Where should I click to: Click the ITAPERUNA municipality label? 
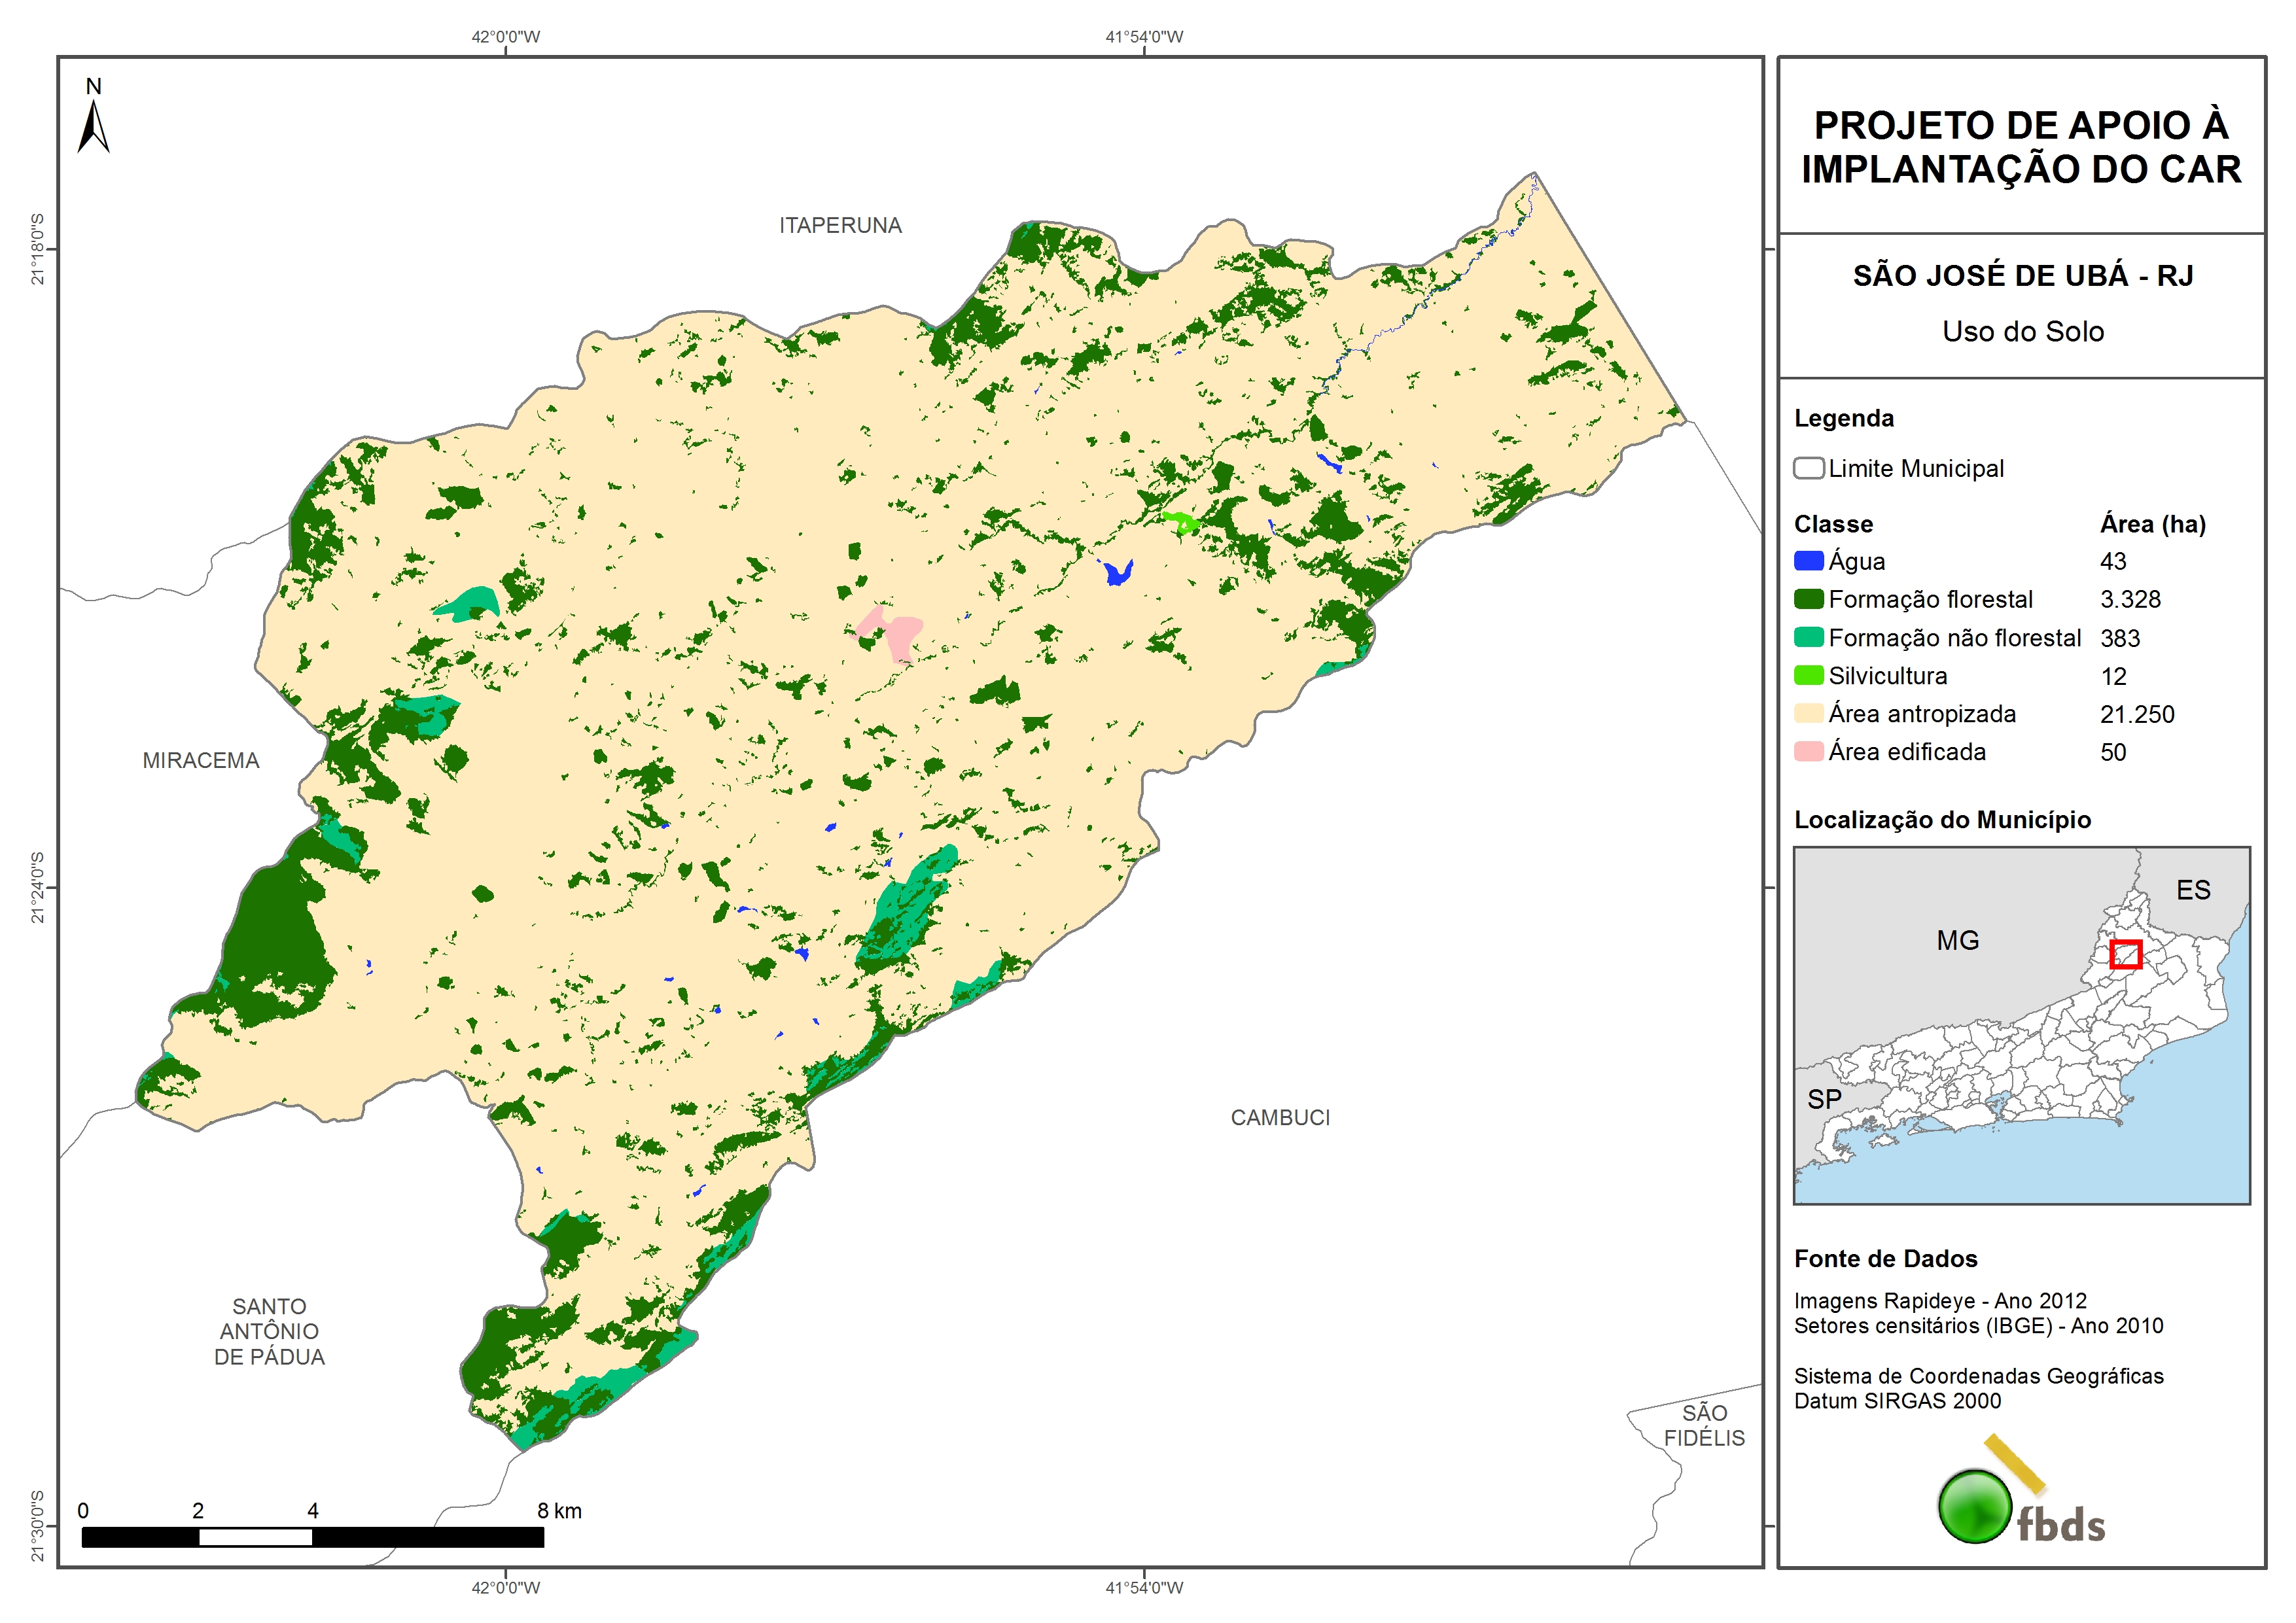840,226
